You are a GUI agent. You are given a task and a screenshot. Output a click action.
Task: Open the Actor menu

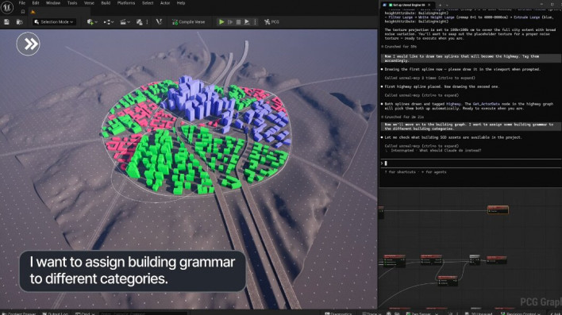165,3
